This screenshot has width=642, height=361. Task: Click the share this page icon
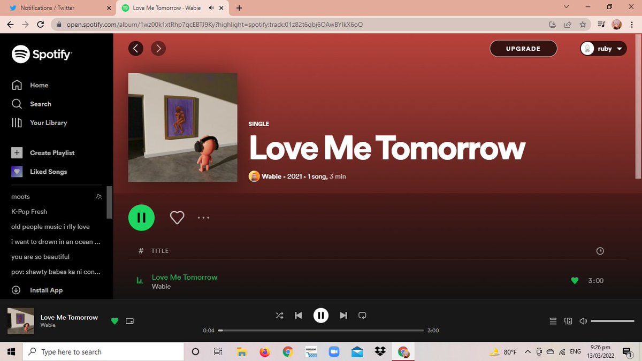[x=568, y=24]
